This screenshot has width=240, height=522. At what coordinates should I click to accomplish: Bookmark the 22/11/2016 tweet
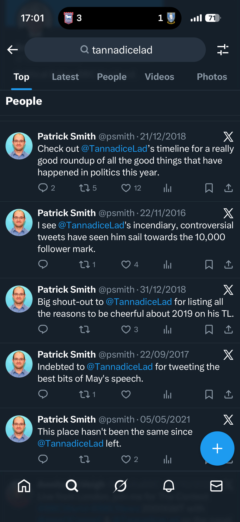click(x=209, y=265)
